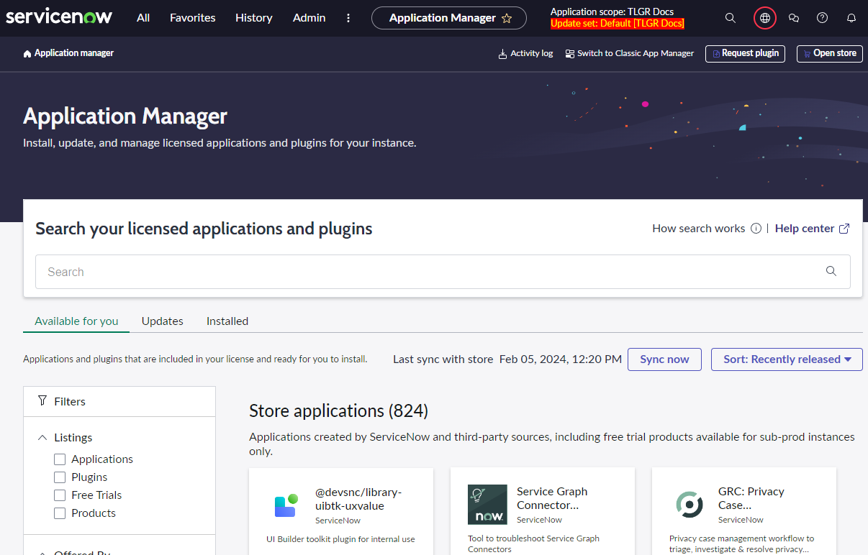The image size is (868, 555).
Task: Open the globe application scope picker
Action: 765,18
